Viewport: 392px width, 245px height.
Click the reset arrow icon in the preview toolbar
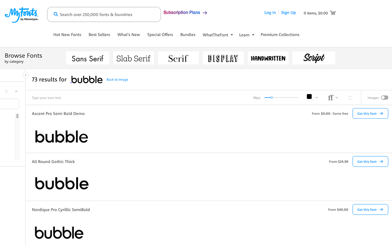click(350, 97)
